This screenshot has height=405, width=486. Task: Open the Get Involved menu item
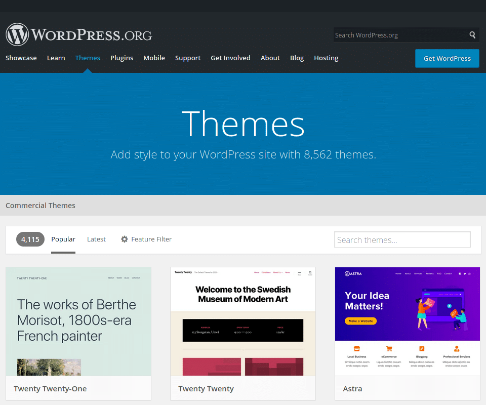coord(230,58)
